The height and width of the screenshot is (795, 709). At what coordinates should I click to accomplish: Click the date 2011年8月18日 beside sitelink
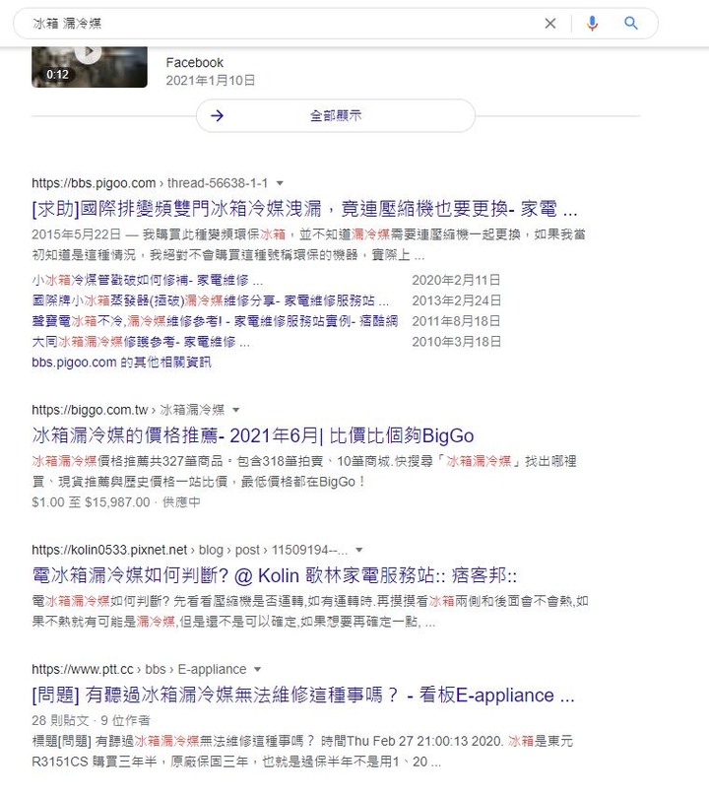click(x=456, y=321)
